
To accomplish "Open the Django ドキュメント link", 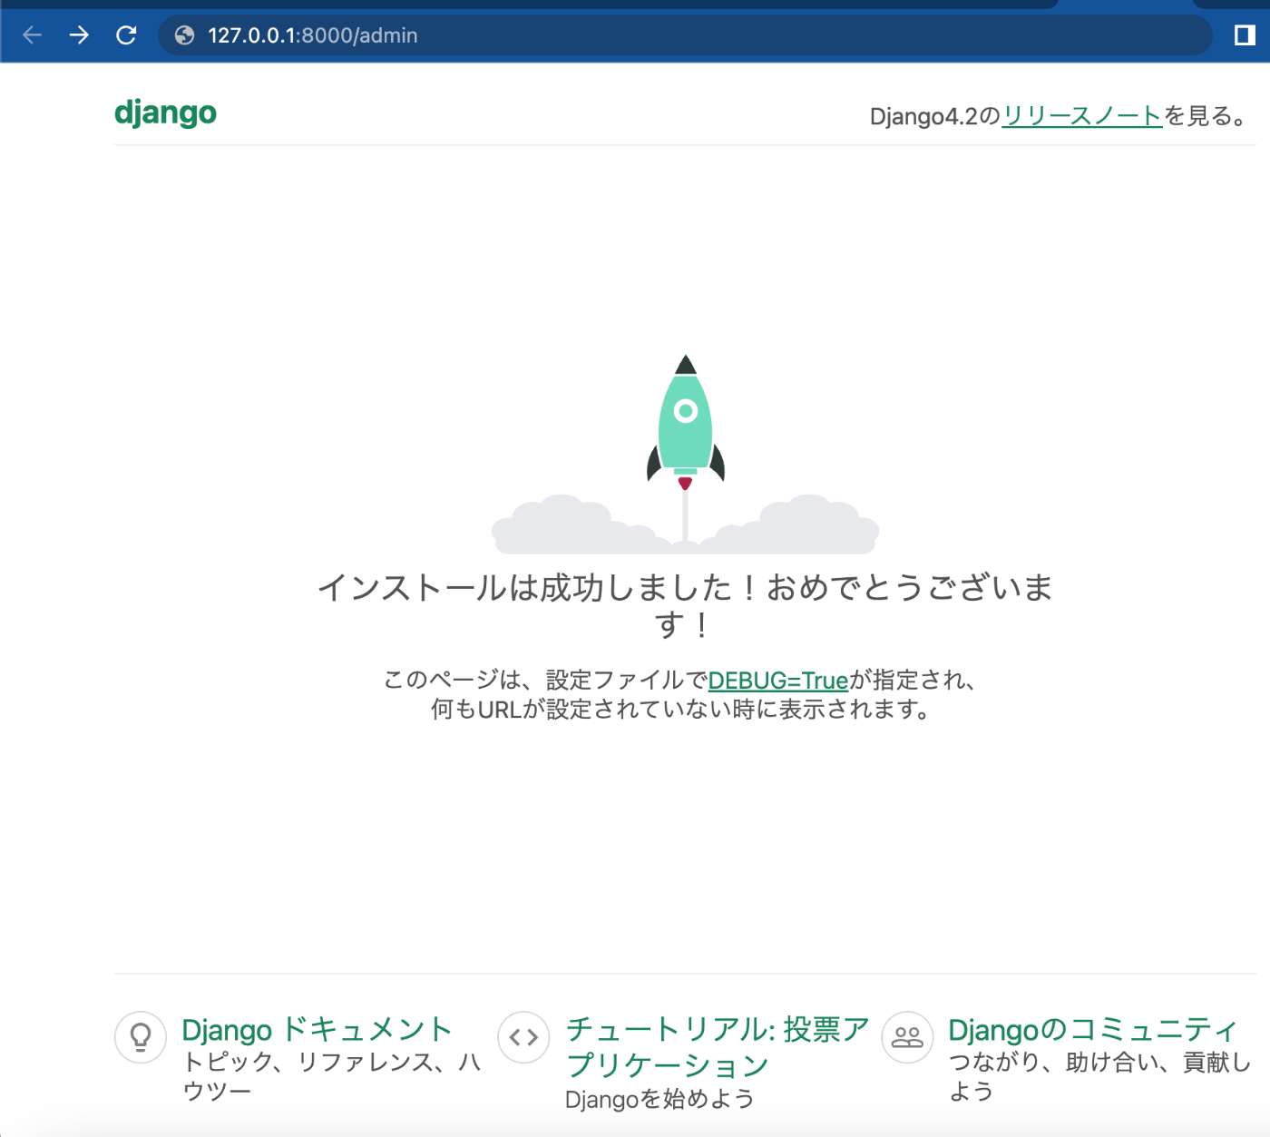I will 317,1030.
